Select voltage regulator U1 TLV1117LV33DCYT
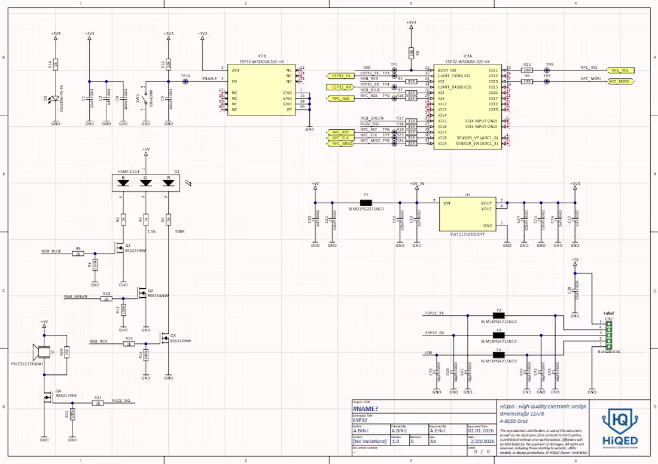 tap(467, 213)
